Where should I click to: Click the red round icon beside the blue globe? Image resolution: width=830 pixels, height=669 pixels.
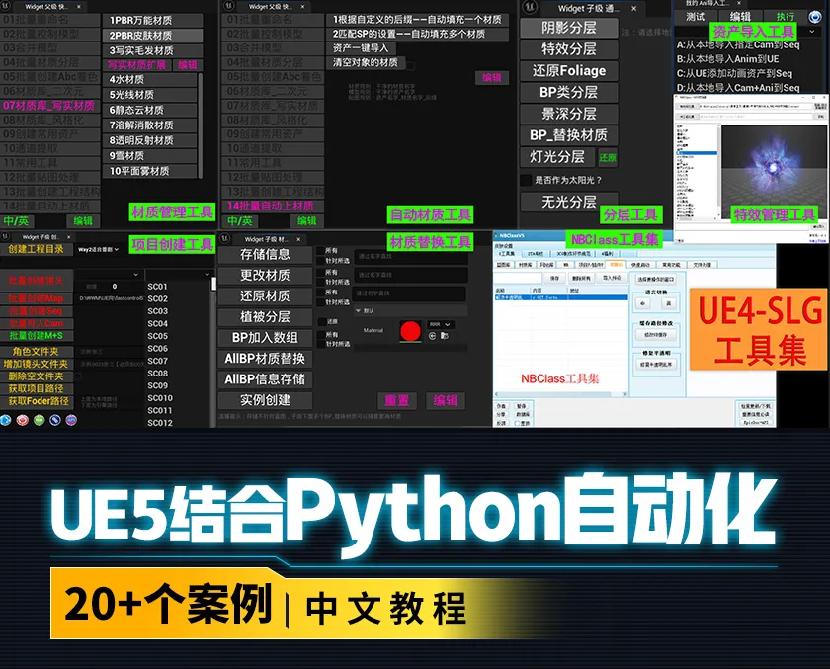pos(22,420)
